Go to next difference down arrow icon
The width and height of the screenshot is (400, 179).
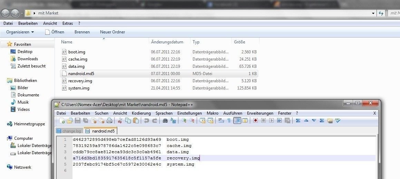pos(314,120)
